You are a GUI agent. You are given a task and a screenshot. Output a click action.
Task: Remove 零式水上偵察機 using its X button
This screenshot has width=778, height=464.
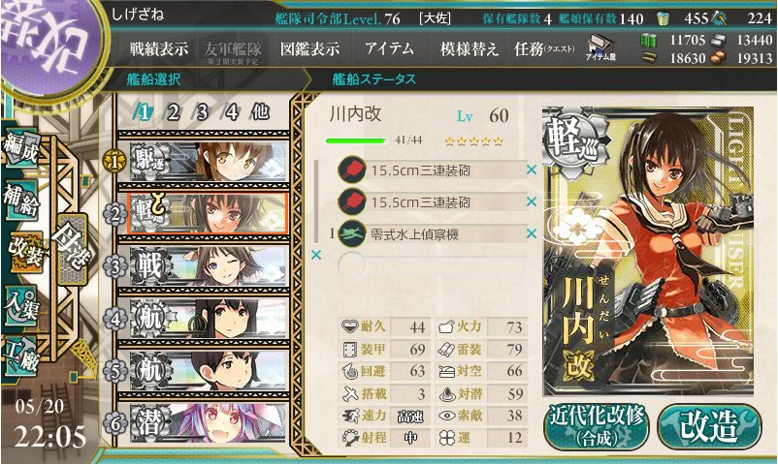532,233
